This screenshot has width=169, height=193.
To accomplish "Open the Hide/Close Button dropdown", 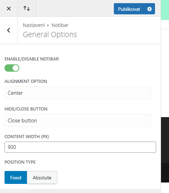I will pos(78,120).
